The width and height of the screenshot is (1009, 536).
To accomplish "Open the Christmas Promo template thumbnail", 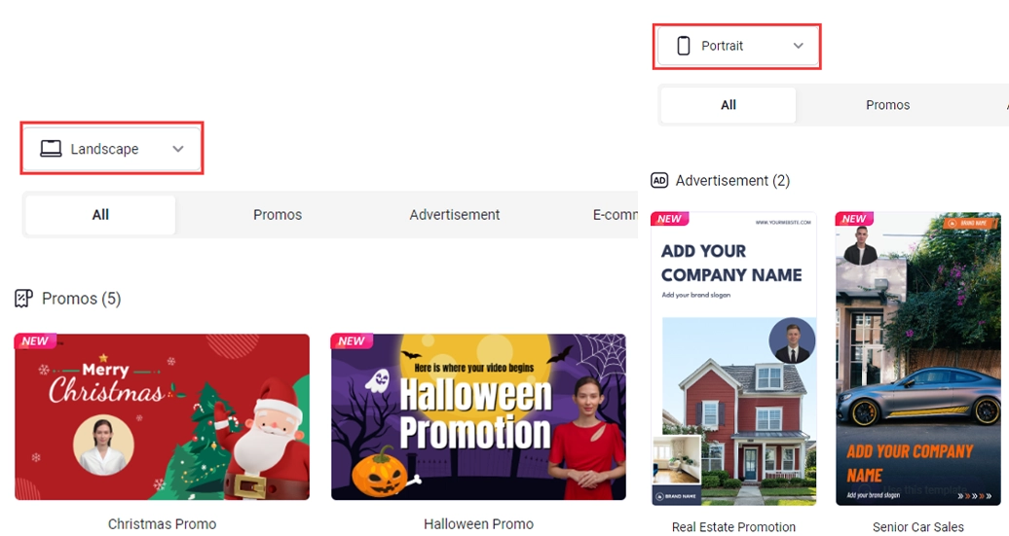I will click(x=162, y=416).
